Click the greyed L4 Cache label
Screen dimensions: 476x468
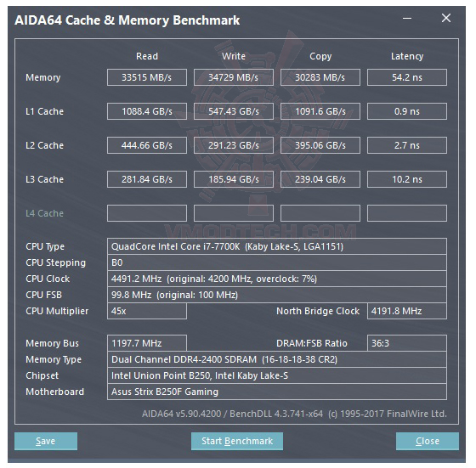pos(44,213)
